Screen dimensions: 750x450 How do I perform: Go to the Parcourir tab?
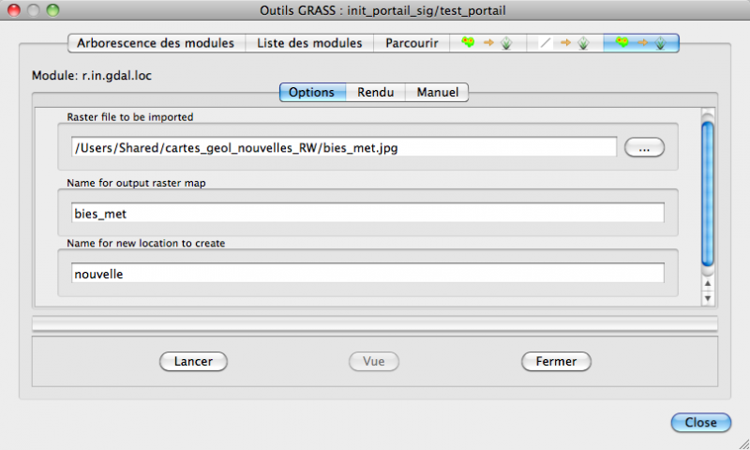coord(411,43)
